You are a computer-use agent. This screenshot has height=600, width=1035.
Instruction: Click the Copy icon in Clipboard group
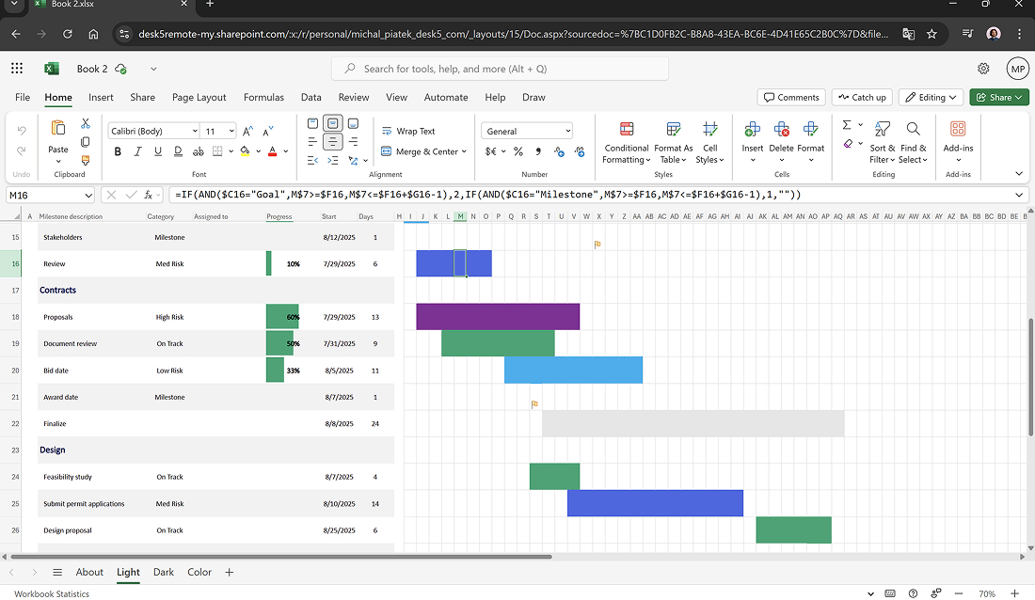pyautogui.click(x=85, y=142)
